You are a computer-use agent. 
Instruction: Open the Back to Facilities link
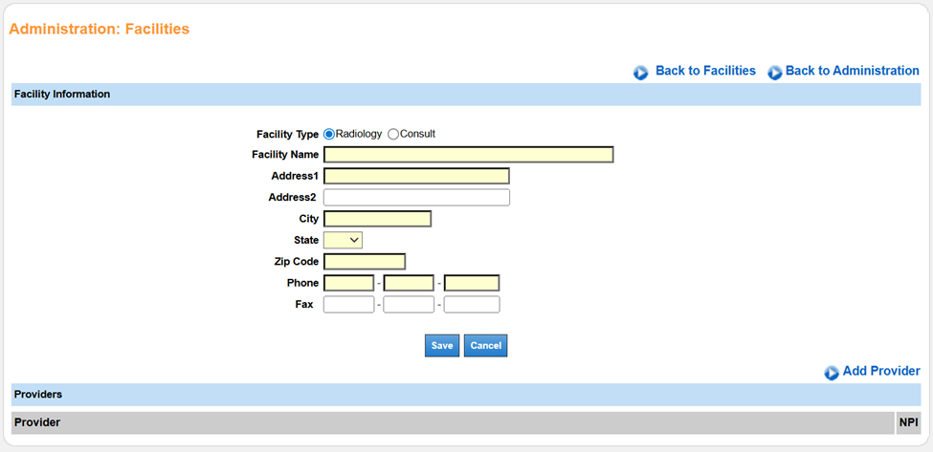[705, 71]
